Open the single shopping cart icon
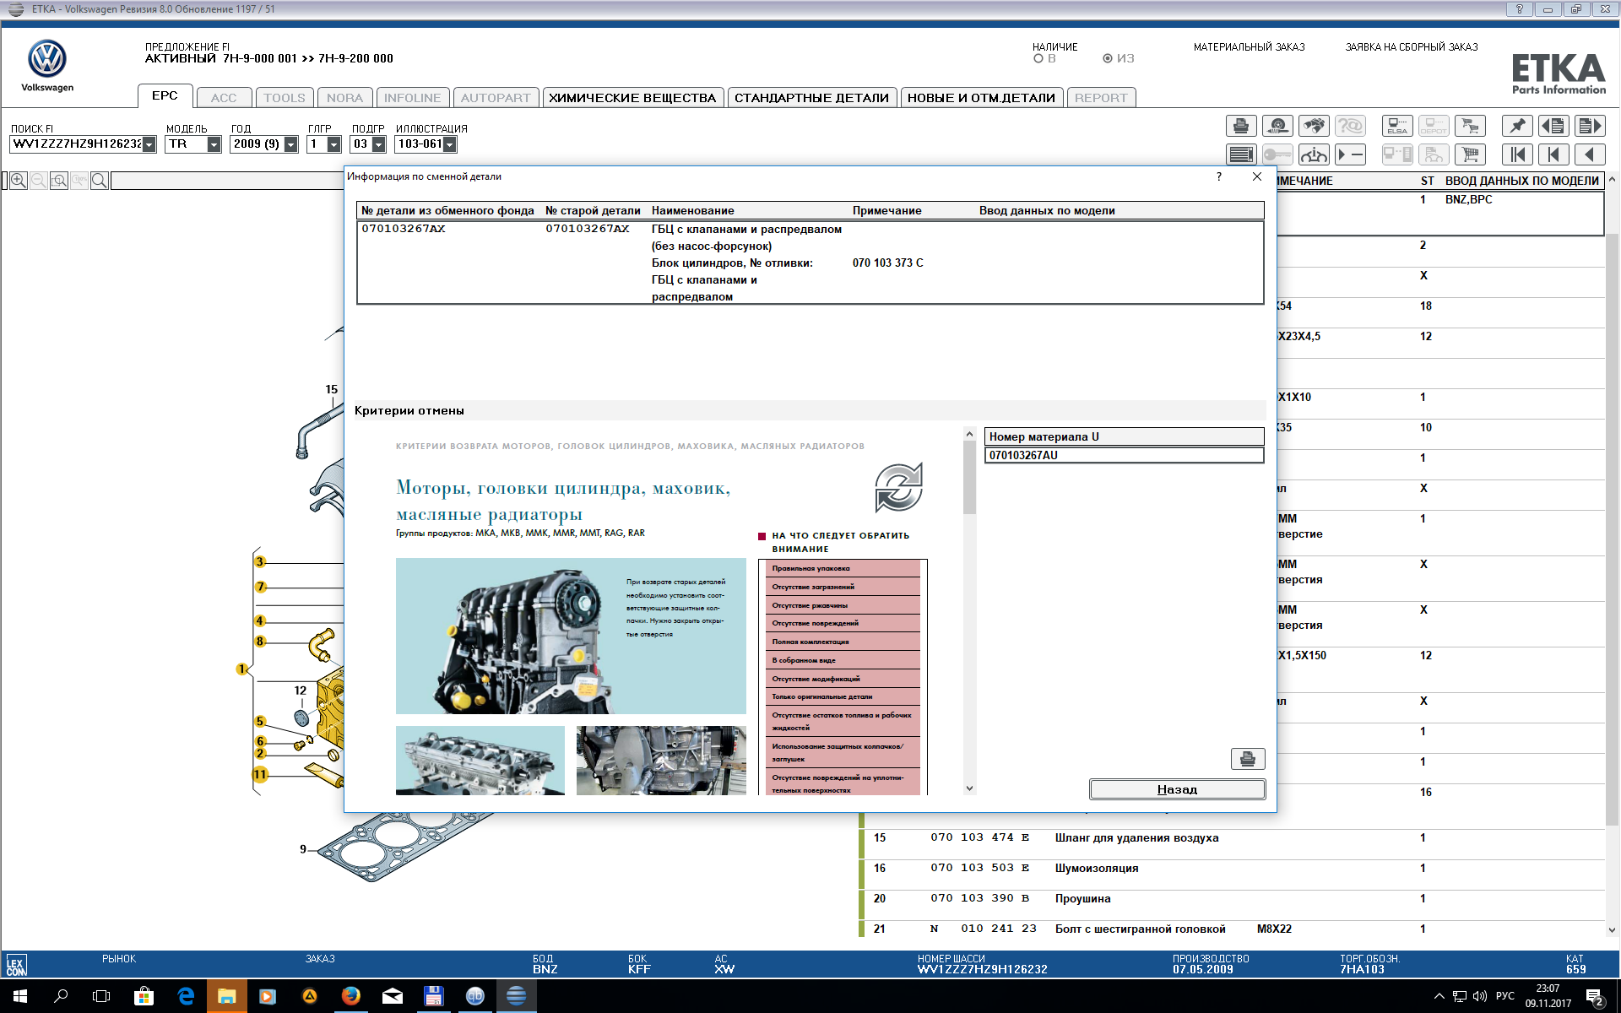The height and width of the screenshot is (1013, 1621). tap(1470, 154)
